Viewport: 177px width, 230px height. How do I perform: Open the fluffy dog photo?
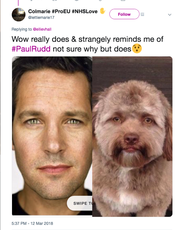point(132,136)
